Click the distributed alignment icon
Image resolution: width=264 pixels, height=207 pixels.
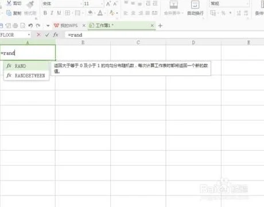click(x=154, y=13)
